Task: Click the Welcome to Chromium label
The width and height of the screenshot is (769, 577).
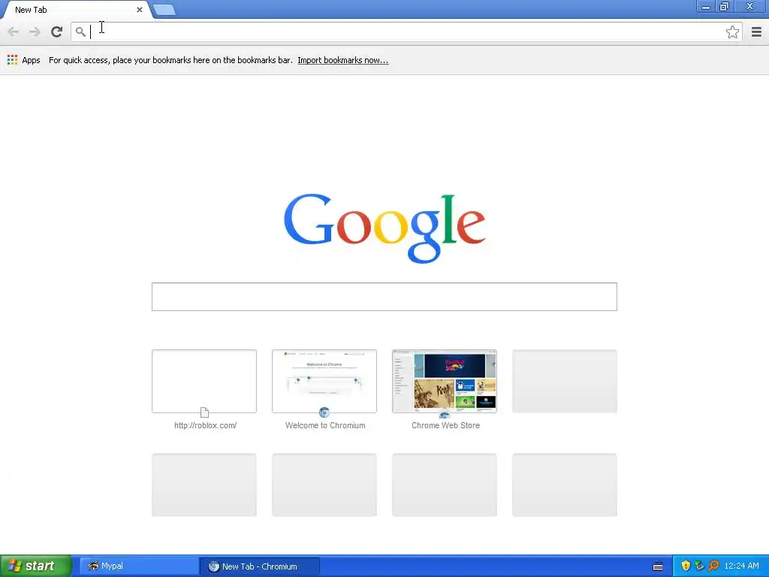Action: click(x=325, y=425)
